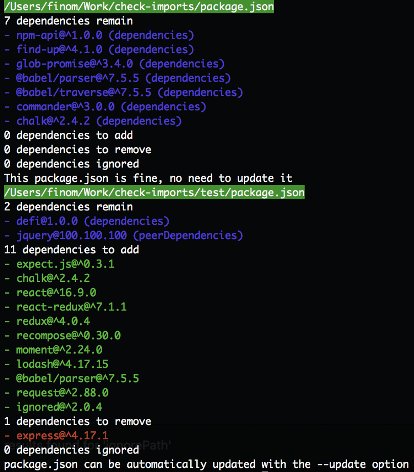Select the jquery@100.100.100 peerDependencies line
Viewport: 414px width, 472px height.
click(x=124, y=235)
